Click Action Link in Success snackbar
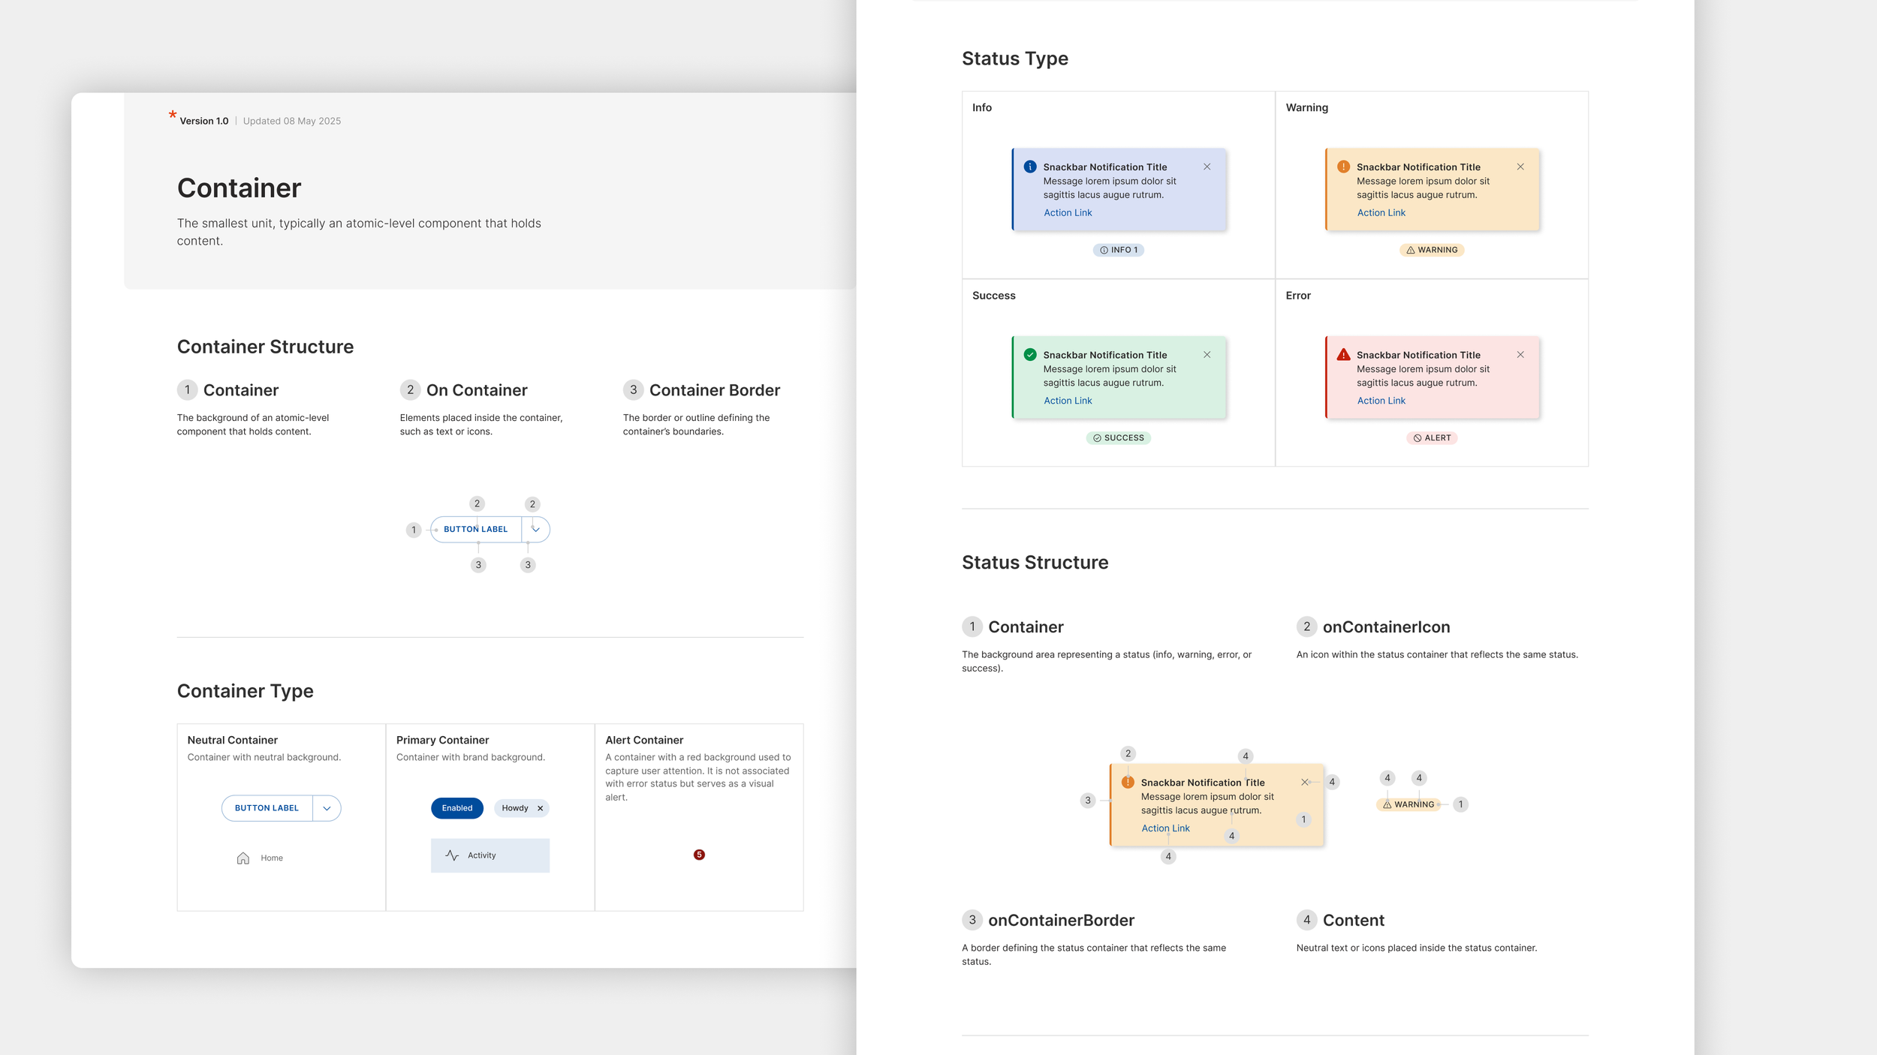The width and height of the screenshot is (1877, 1055). [x=1068, y=401]
